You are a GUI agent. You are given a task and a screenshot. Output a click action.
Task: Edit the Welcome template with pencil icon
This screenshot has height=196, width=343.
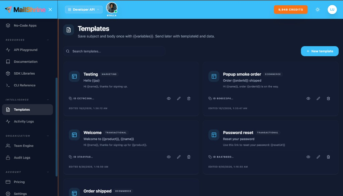[179, 157]
